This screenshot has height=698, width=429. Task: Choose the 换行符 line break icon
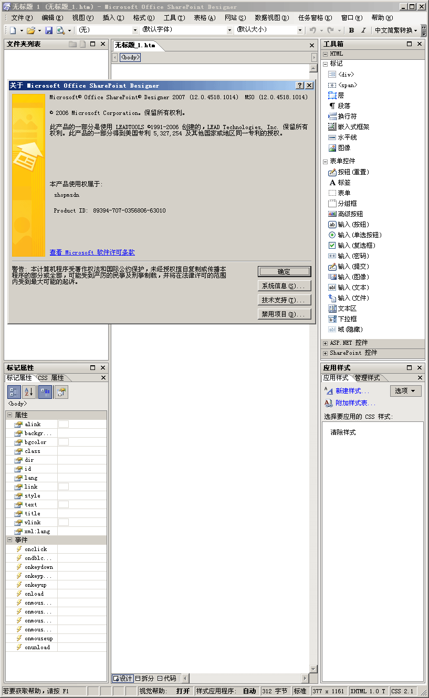[332, 117]
